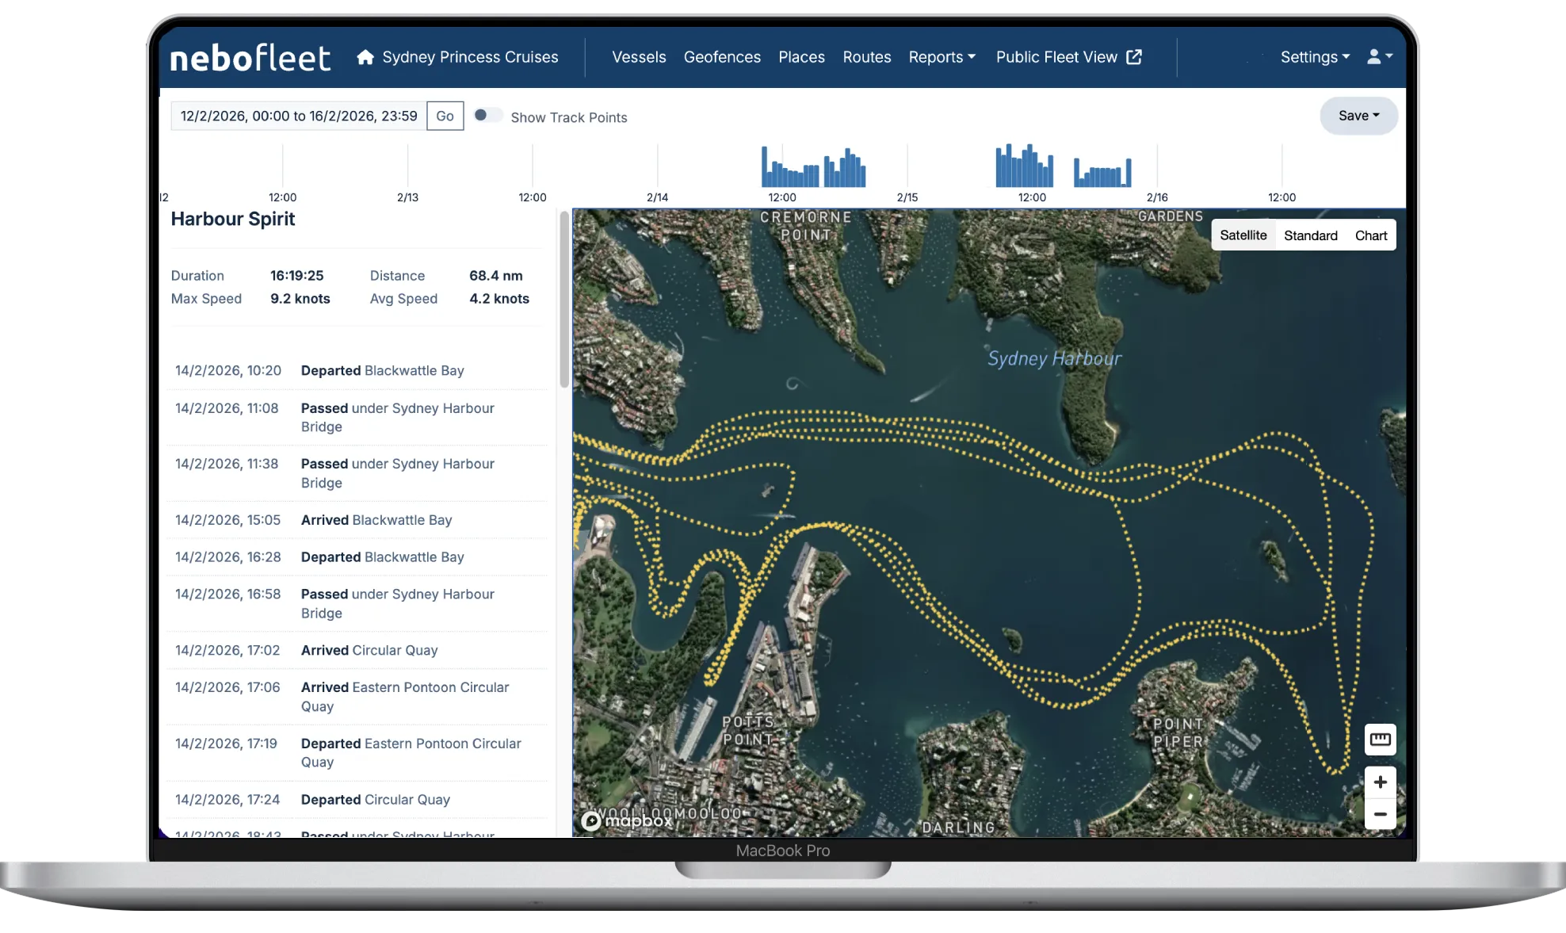Click the home icon beside Sydney Princess Cruises
1566x933 pixels.
pos(365,57)
